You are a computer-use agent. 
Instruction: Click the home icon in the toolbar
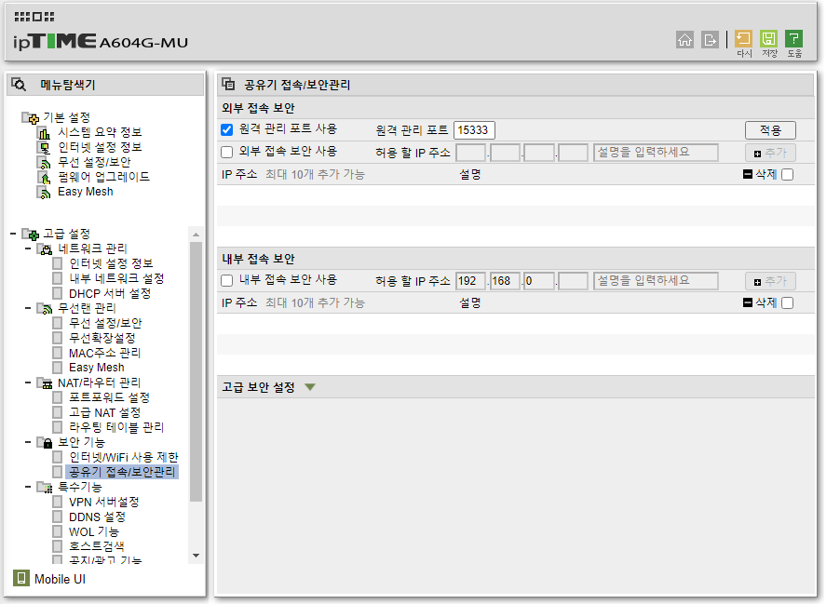click(685, 40)
